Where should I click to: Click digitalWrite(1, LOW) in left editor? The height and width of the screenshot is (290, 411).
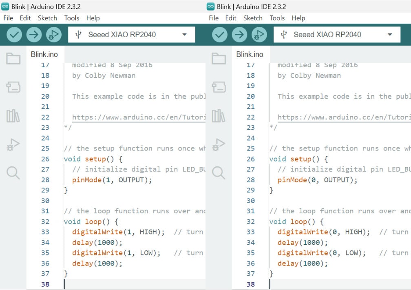pos(116,253)
